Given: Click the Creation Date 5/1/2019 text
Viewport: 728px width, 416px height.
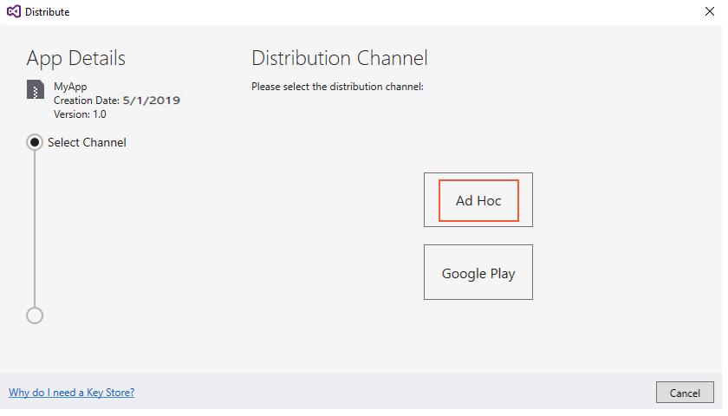Looking at the screenshot, I should [116, 101].
